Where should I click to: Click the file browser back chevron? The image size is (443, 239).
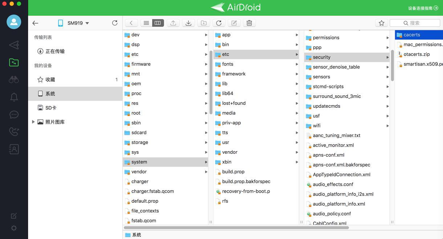tap(131, 23)
